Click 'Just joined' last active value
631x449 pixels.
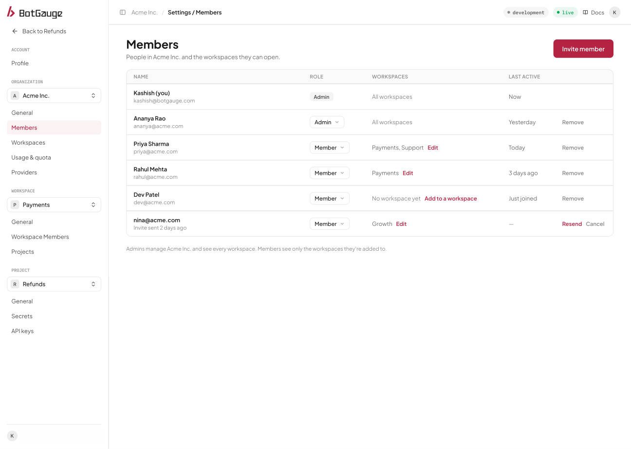tap(523, 199)
